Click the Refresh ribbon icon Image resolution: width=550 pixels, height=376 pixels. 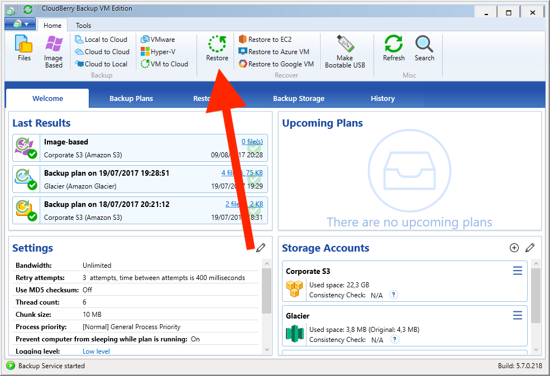tap(394, 49)
